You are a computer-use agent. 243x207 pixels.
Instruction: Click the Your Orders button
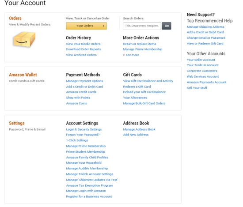click(x=86, y=26)
